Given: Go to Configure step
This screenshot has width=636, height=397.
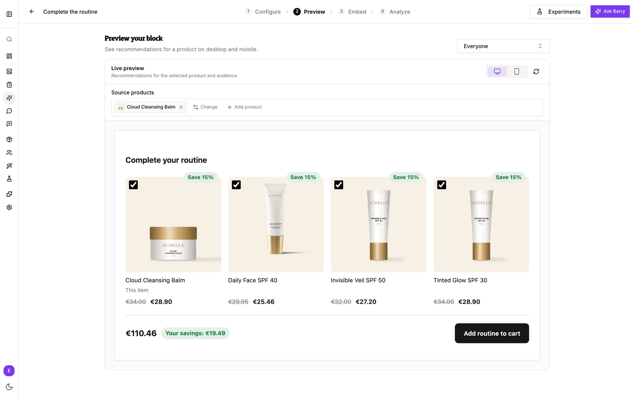Looking at the screenshot, I should click(x=263, y=12).
